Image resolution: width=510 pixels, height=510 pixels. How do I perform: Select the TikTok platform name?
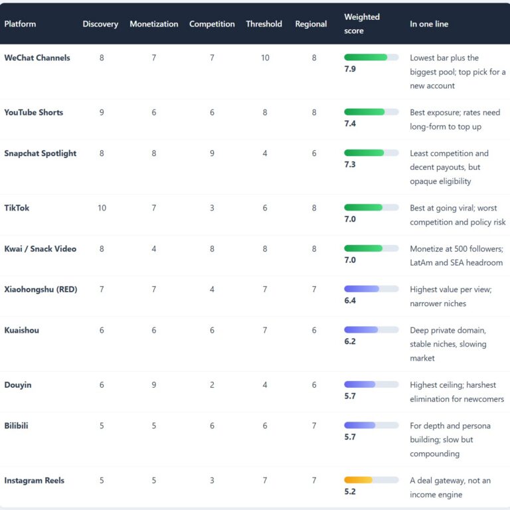tap(17, 208)
